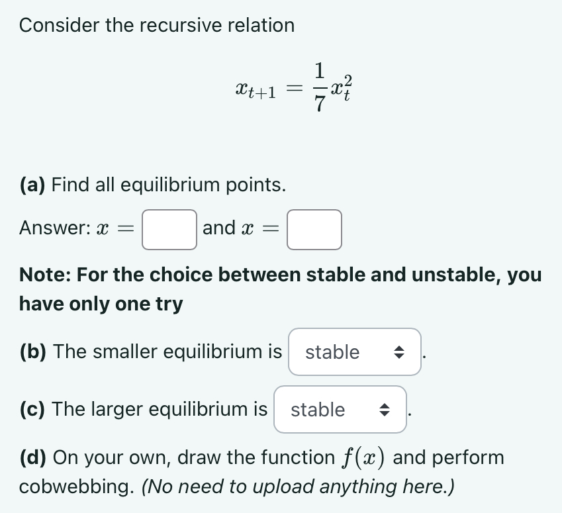The height and width of the screenshot is (513, 562).
Task: Open the larger equilibrium stability dropdown
Action: 340,409
